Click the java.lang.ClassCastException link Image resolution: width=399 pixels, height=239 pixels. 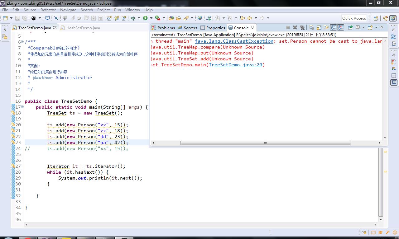[234, 41]
